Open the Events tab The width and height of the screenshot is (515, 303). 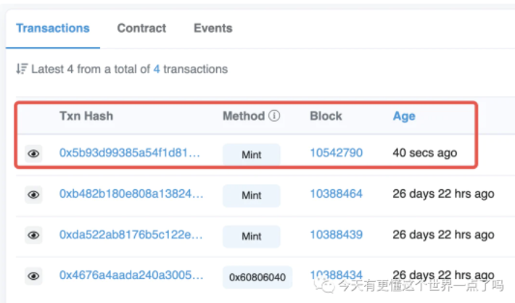click(213, 28)
